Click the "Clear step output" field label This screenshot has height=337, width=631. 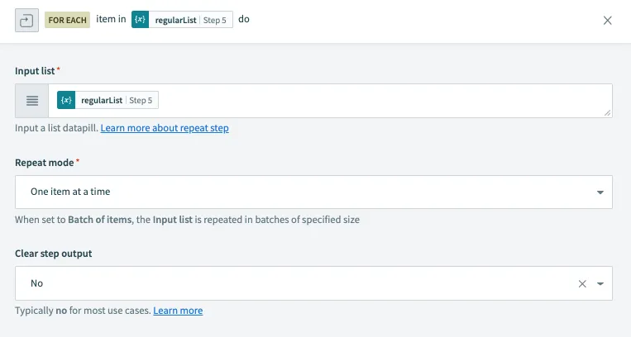pyautogui.click(x=53, y=254)
